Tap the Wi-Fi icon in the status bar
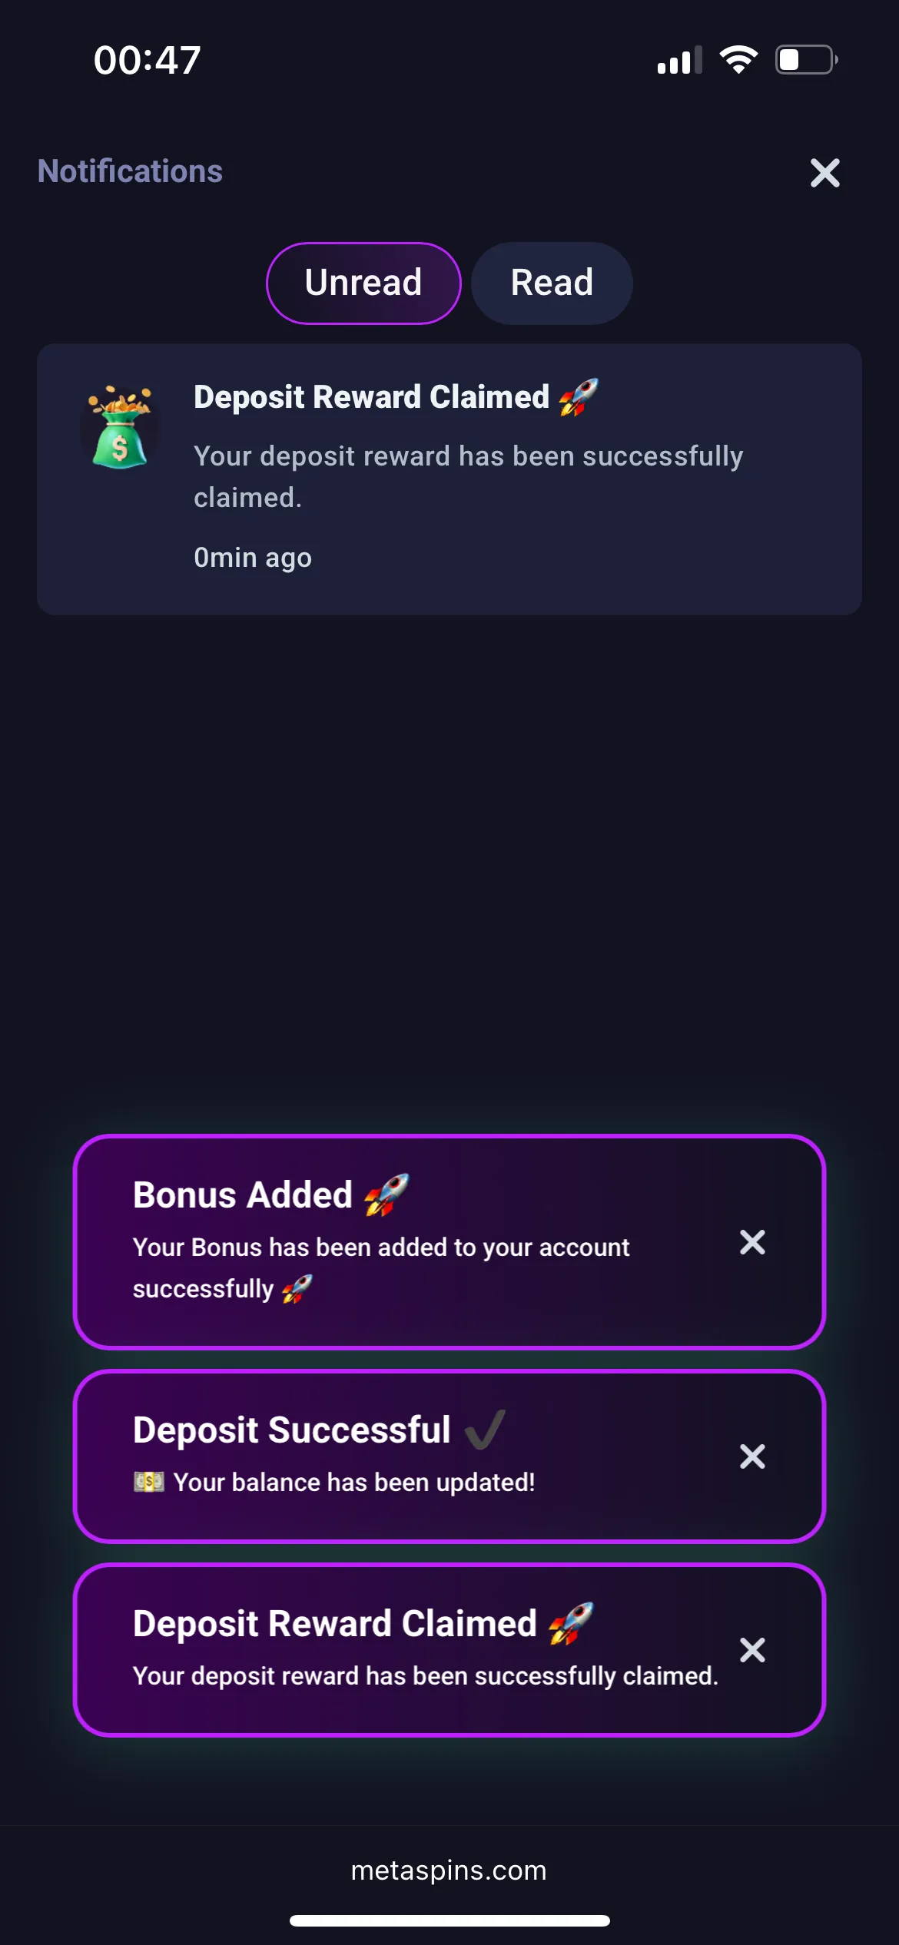 [738, 60]
